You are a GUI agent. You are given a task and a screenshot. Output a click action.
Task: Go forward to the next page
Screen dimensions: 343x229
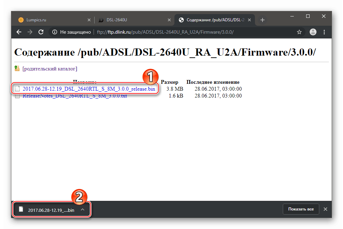point(30,32)
